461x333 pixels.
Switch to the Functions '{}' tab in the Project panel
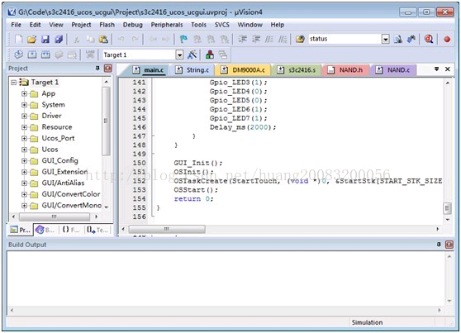pyautogui.click(x=71, y=230)
